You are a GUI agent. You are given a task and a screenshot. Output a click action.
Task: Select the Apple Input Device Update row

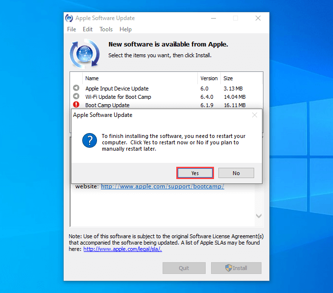pyautogui.click(x=166, y=89)
